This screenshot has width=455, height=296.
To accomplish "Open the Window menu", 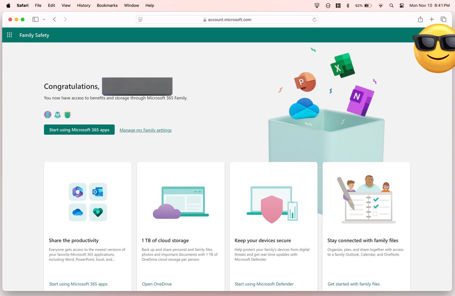I will pos(132,5).
